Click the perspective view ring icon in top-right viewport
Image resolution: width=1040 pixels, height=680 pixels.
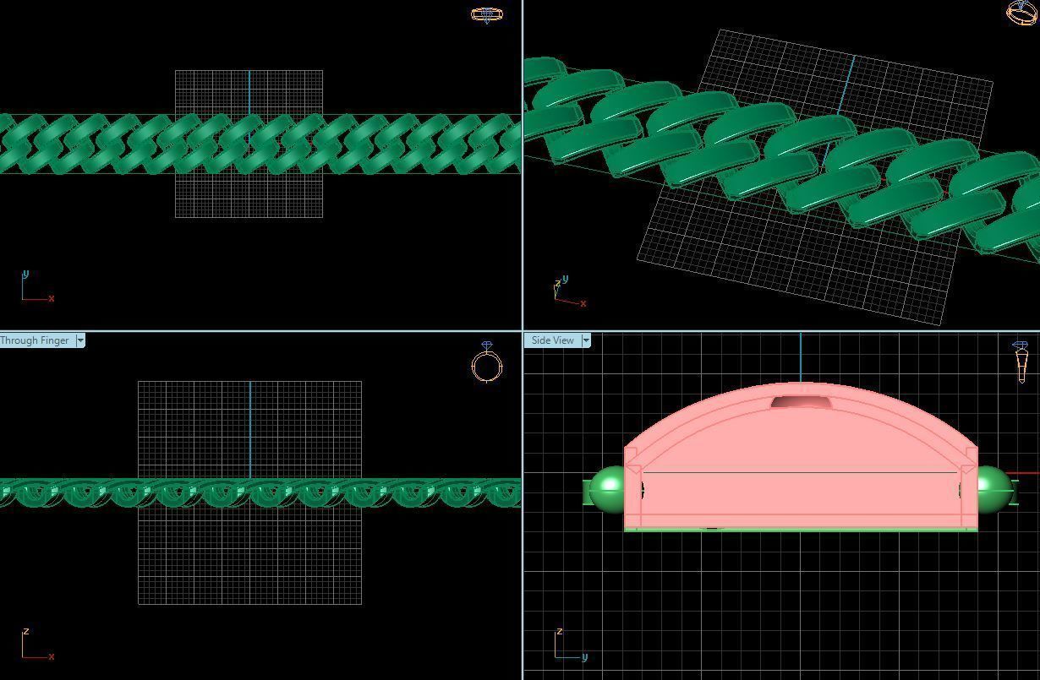(x=1023, y=12)
